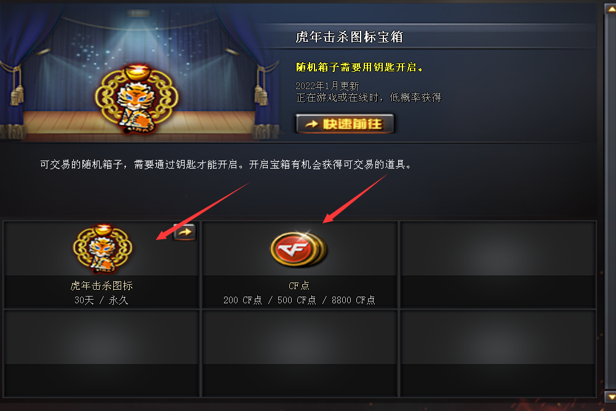
Task: Click the large tiger emblem on the stage
Action: [137, 98]
